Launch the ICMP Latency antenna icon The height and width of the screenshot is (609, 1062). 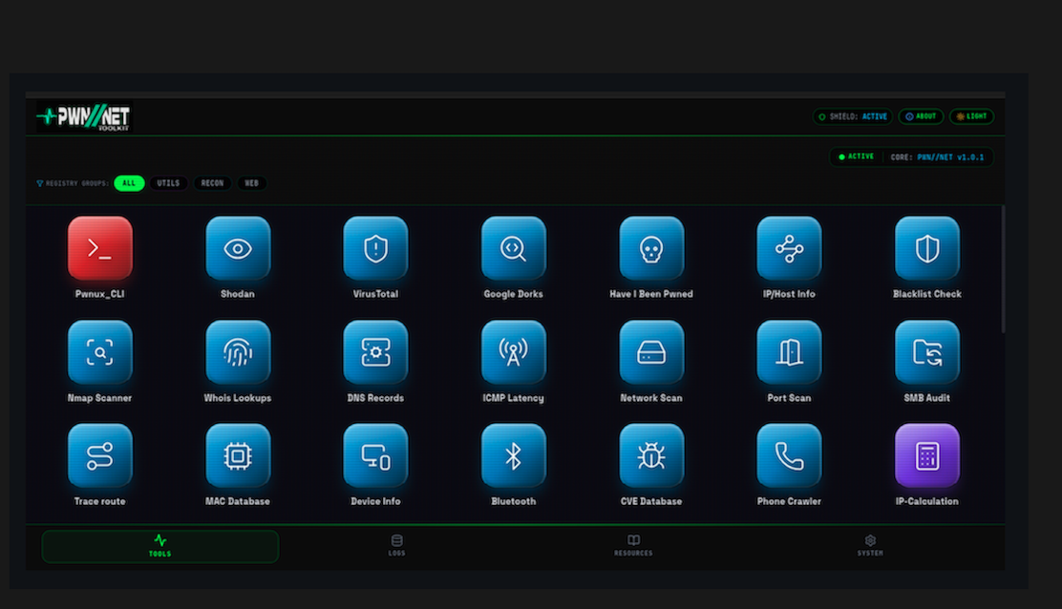514,352
